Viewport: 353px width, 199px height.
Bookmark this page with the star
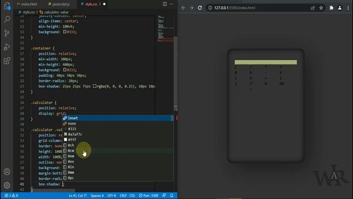click(x=321, y=8)
